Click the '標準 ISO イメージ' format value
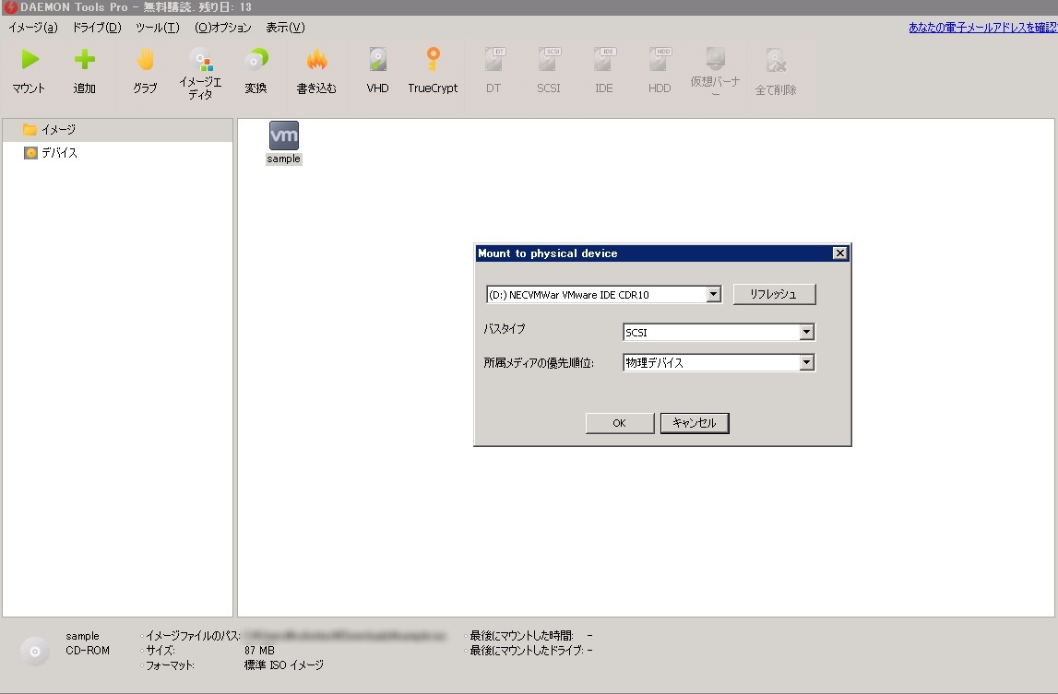The height and width of the screenshot is (694, 1058). coord(283,665)
